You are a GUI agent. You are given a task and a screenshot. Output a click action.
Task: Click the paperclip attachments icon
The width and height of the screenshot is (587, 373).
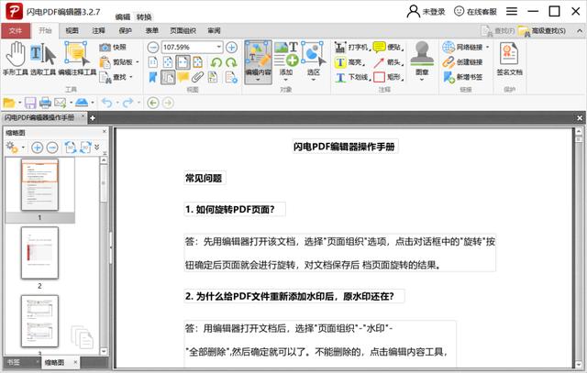(x=198, y=77)
